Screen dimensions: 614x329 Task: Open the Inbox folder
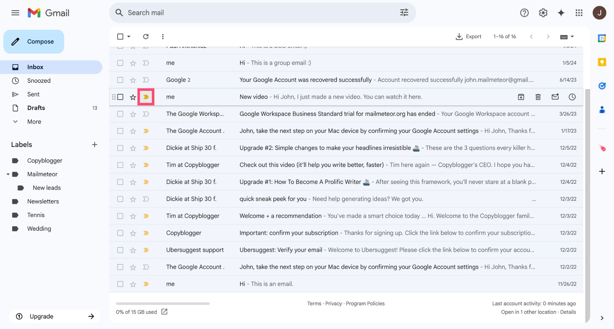click(x=51, y=67)
